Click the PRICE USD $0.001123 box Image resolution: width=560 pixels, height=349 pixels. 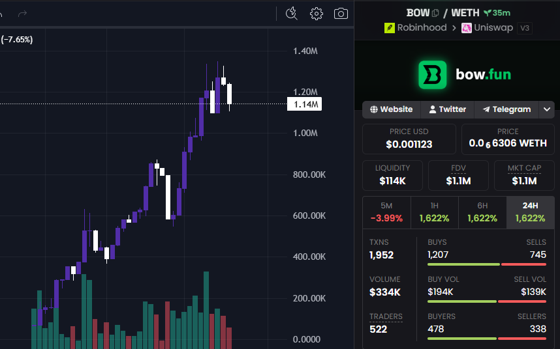409,139
